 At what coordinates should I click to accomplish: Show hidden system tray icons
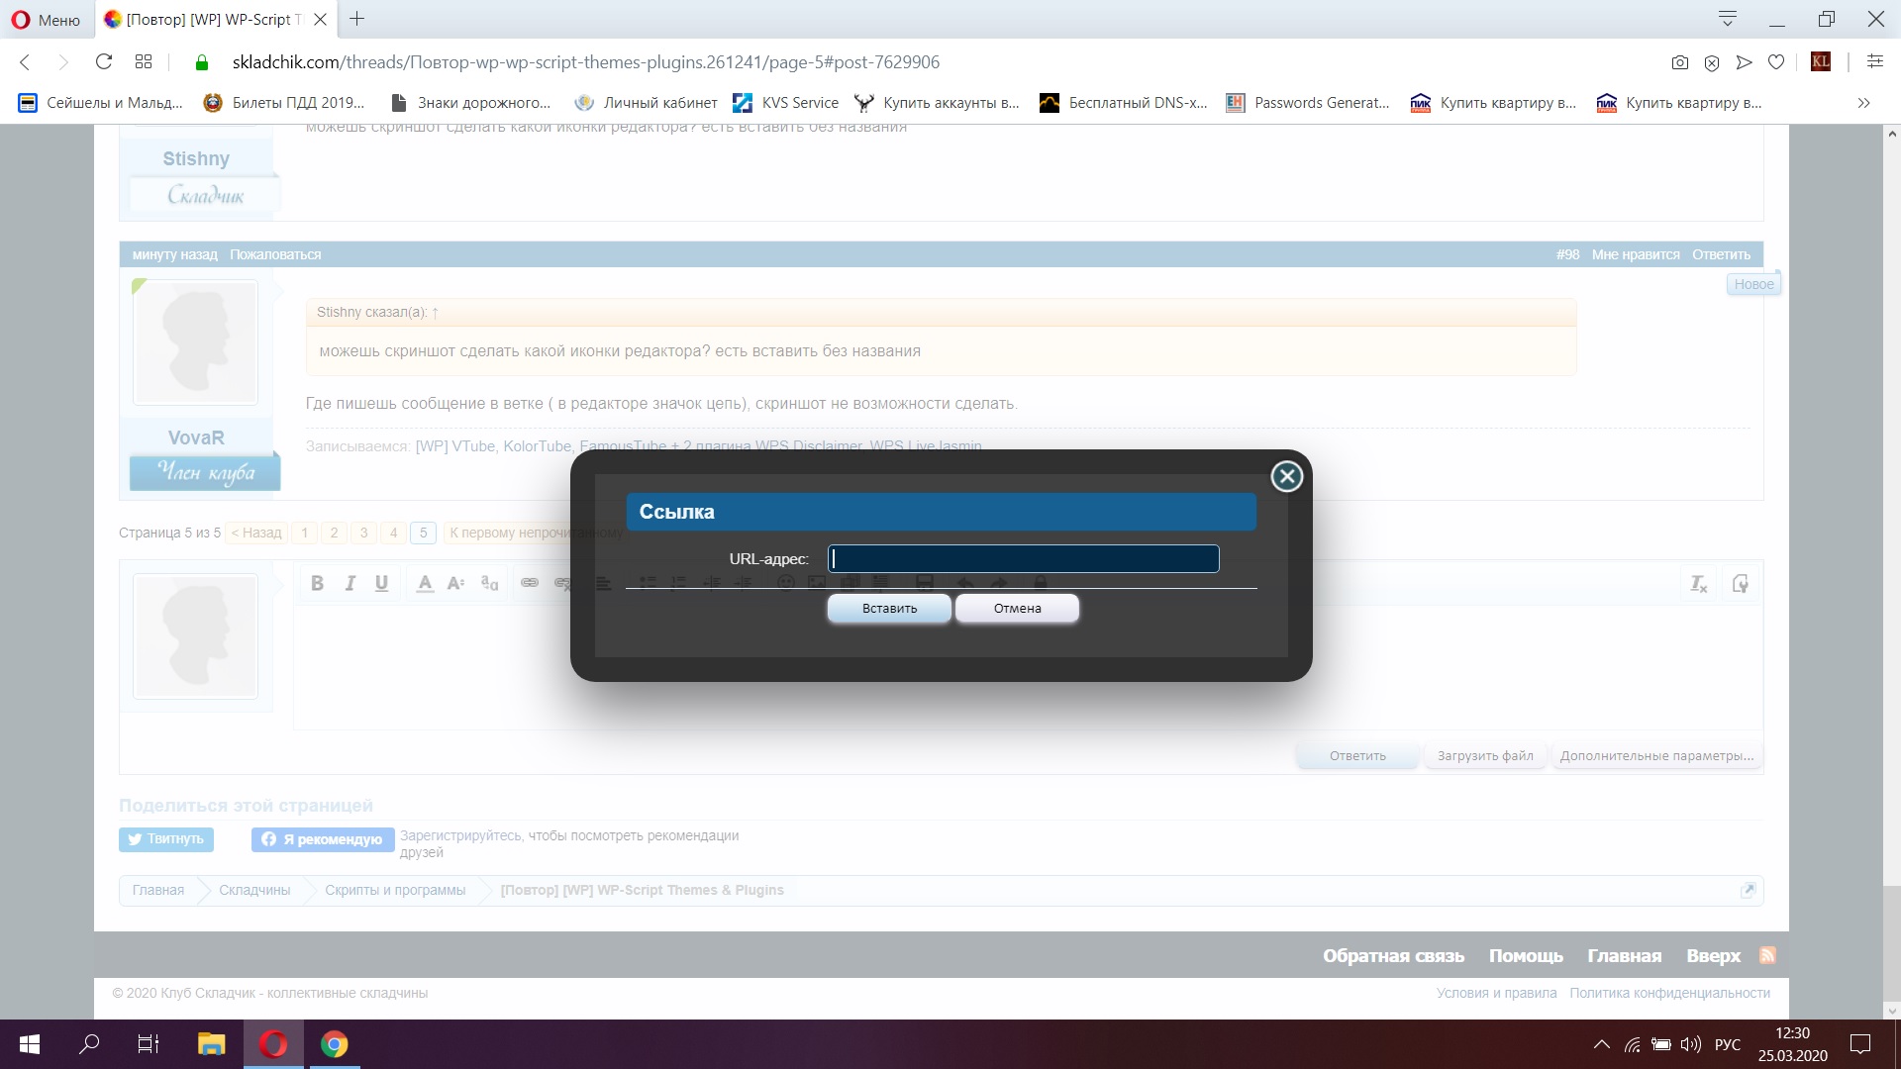(x=1601, y=1044)
